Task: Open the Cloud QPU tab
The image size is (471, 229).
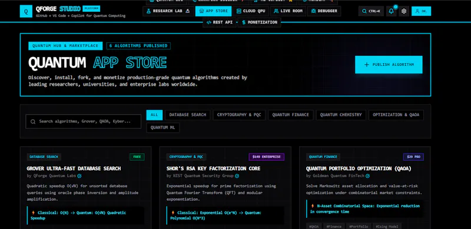Action: coord(251,11)
